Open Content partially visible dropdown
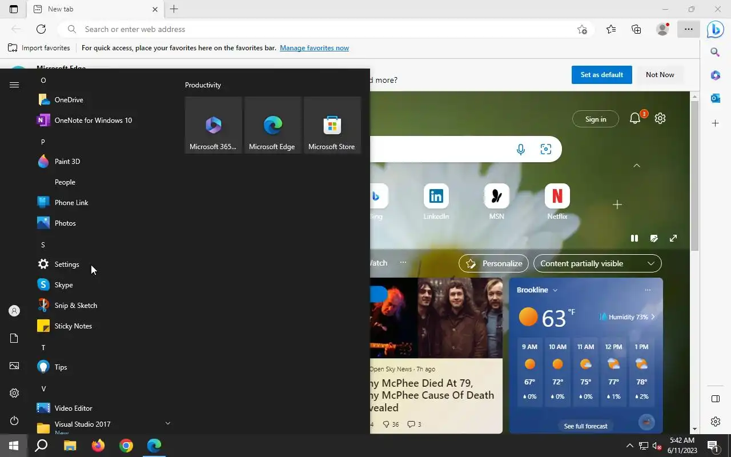This screenshot has width=731, height=457. pos(597,263)
